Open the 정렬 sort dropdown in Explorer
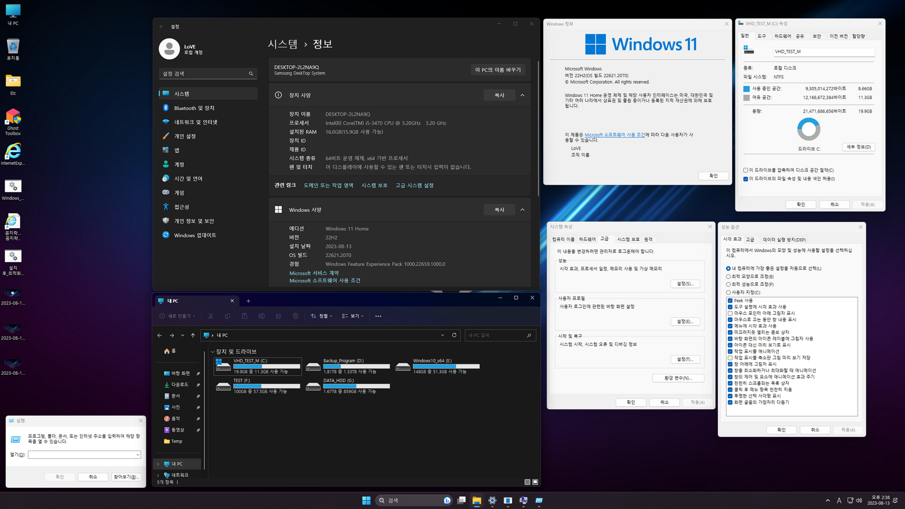905x509 pixels. click(321, 316)
